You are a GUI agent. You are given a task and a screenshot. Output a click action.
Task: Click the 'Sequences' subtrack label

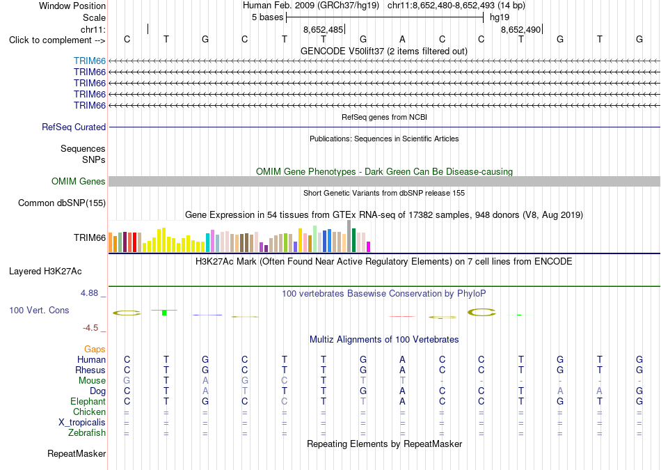[x=83, y=148]
